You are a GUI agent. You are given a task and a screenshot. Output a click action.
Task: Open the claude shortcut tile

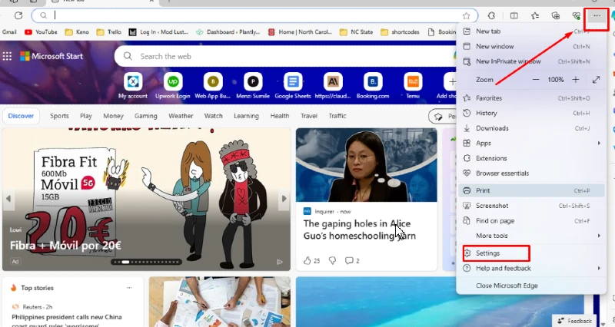[333, 86]
